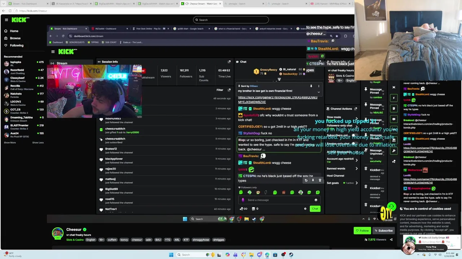Select the shnaggyhose tag
The width and height of the screenshot is (462, 259).
pos(201,240)
